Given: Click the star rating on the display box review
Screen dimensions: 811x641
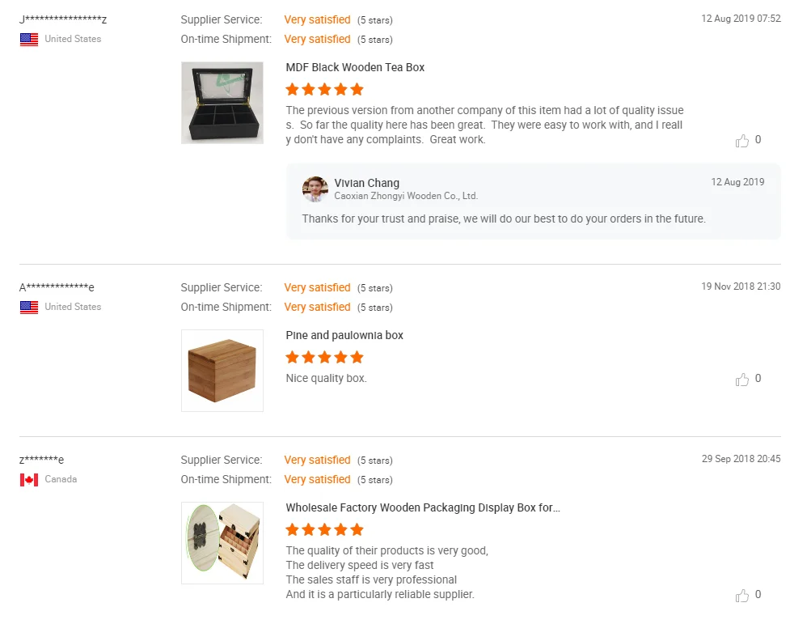Looking at the screenshot, I should [325, 529].
